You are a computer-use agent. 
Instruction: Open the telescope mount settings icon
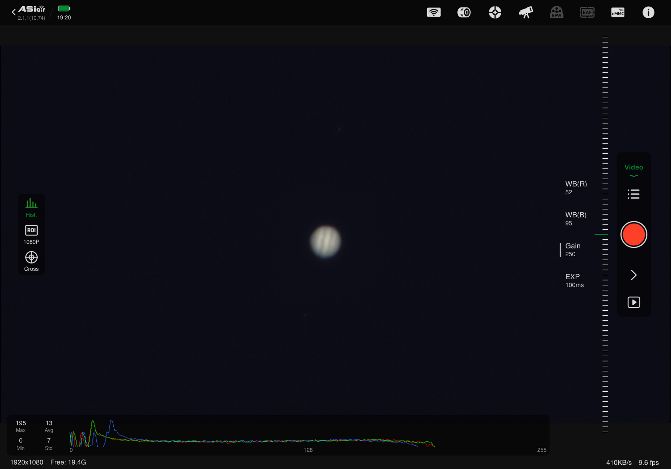tap(526, 13)
